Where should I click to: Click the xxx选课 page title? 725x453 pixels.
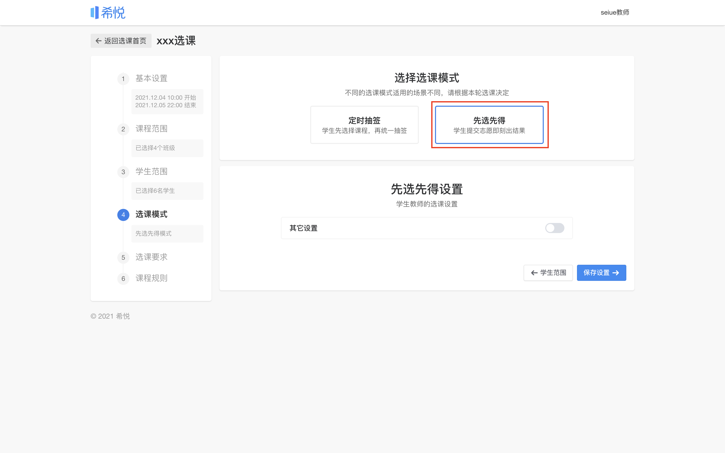click(x=176, y=41)
